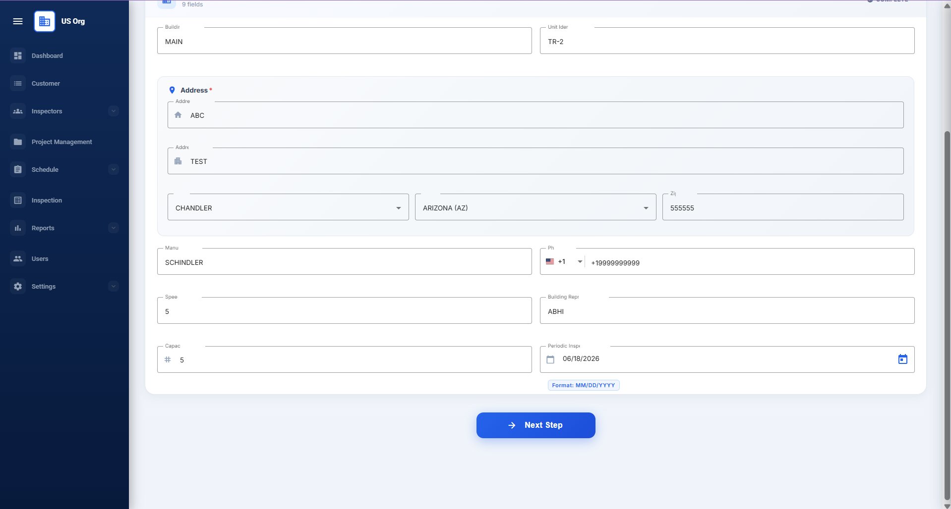The width and height of the screenshot is (951, 509).
Task: Expand the Settings submenu chevron
Action: click(x=114, y=286)
